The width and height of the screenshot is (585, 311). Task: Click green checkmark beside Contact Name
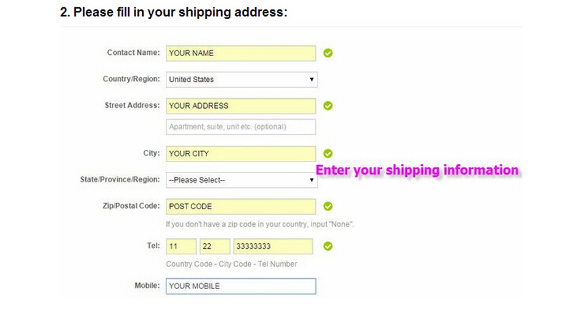[328, 53]
